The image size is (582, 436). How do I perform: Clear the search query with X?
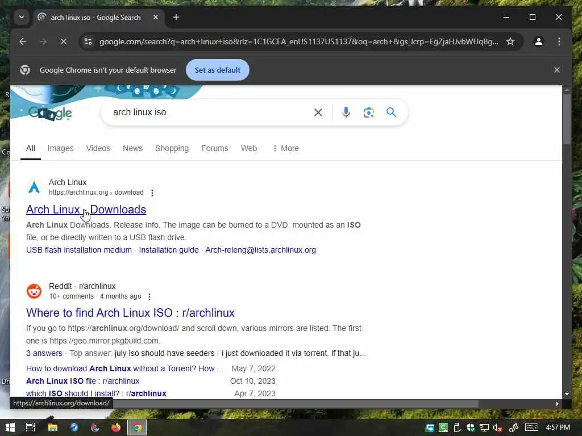pos(318,112)
